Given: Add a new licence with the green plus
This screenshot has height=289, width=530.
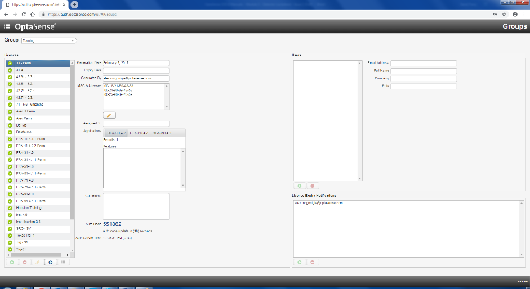Looking at the screenshot, I should [x=11, y=262].
